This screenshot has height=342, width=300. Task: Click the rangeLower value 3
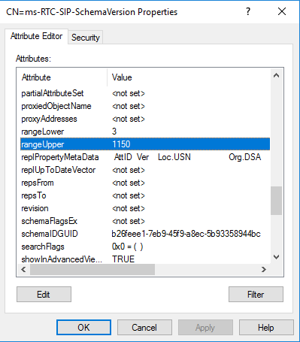[x=114, y=132]
